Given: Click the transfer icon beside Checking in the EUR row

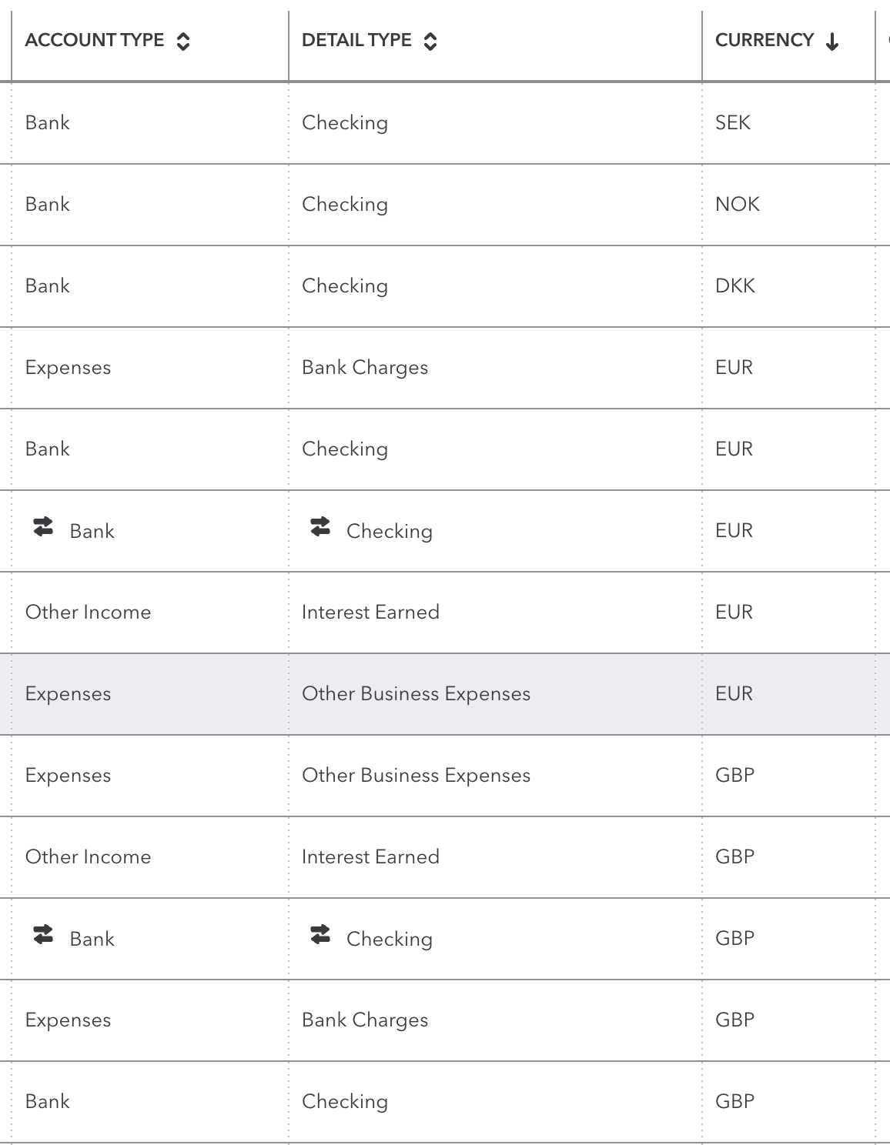Looking at the screenshot, I should tap(322, 526).
